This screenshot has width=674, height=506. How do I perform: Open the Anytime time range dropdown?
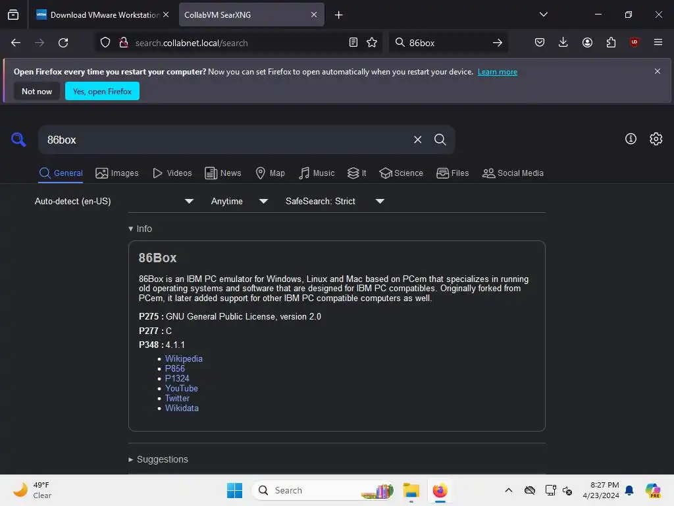239,202
